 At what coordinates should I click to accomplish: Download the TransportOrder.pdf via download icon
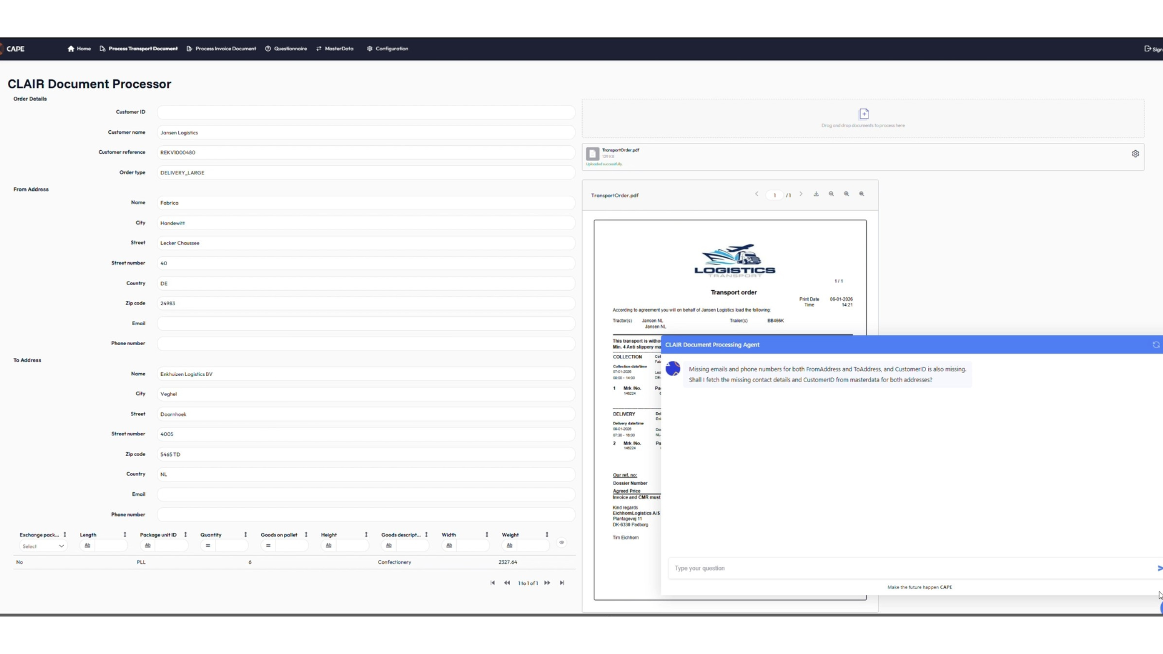point(816,194)
